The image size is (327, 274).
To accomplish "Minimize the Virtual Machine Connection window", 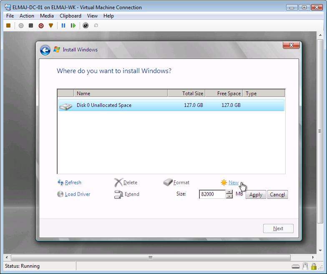I will pyautogui.click(x=292, y=8).
